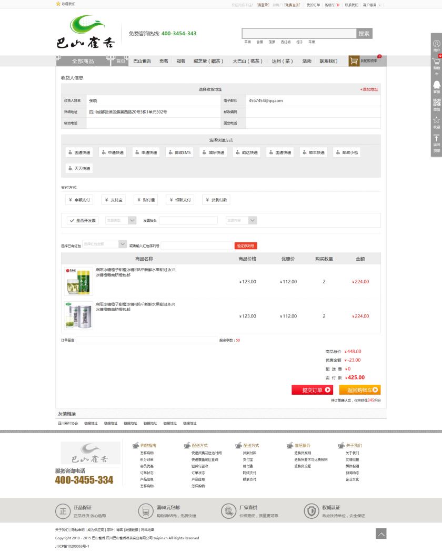Click the brown cart icon in navigation bar
Screen dimensions: 442x553
(354, 61)
